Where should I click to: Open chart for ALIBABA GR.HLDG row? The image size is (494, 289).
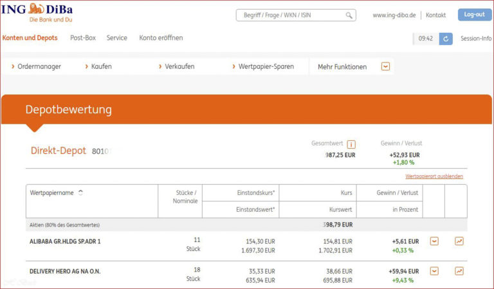459,241
